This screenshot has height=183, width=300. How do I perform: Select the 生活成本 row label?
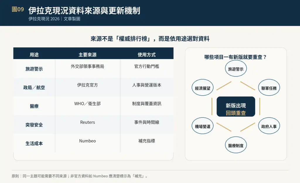point(34,143)
